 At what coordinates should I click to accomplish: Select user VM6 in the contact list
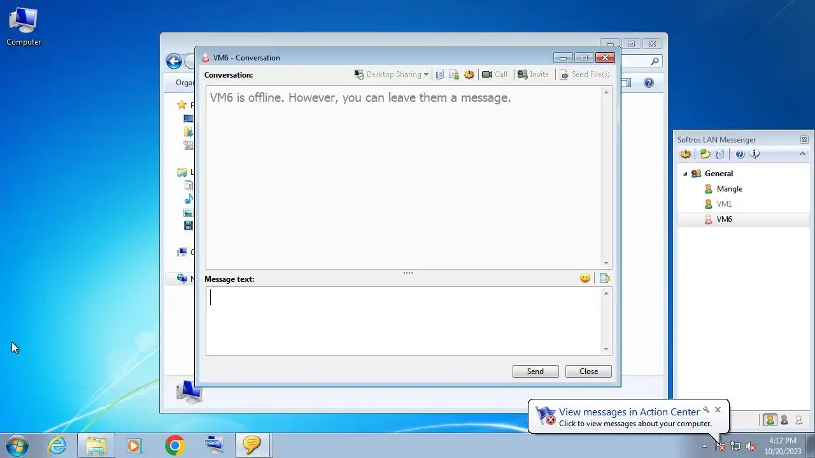(742, 219)
